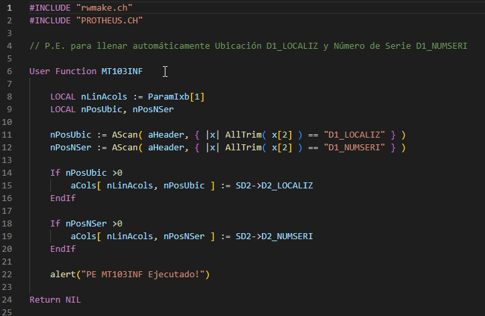Click nPosNSer in the LOCAL declaration on line 9

click(153, 110)
